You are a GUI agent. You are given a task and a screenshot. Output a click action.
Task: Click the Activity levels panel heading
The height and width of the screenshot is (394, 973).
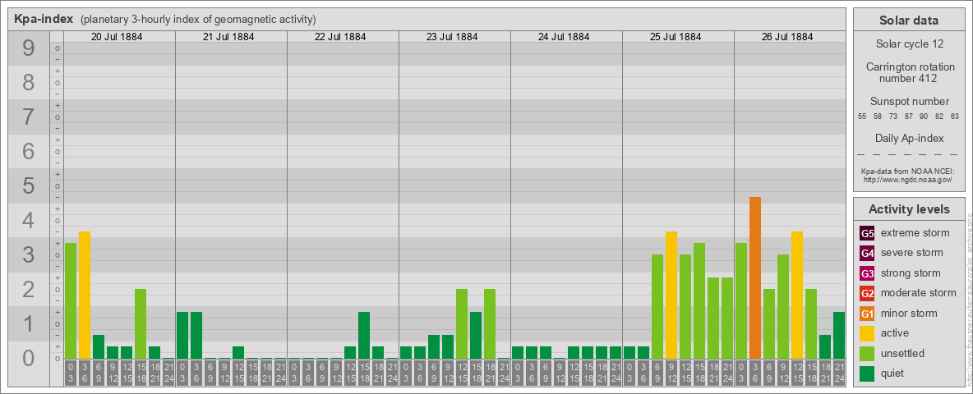pos(908,209)
